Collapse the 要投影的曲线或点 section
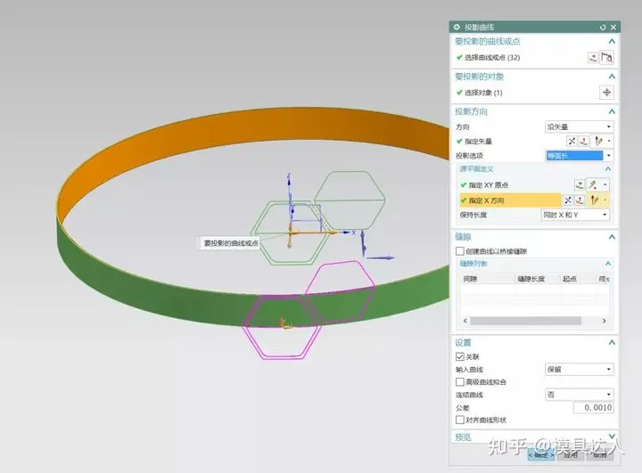642x473 pixels. click(612, 41)
